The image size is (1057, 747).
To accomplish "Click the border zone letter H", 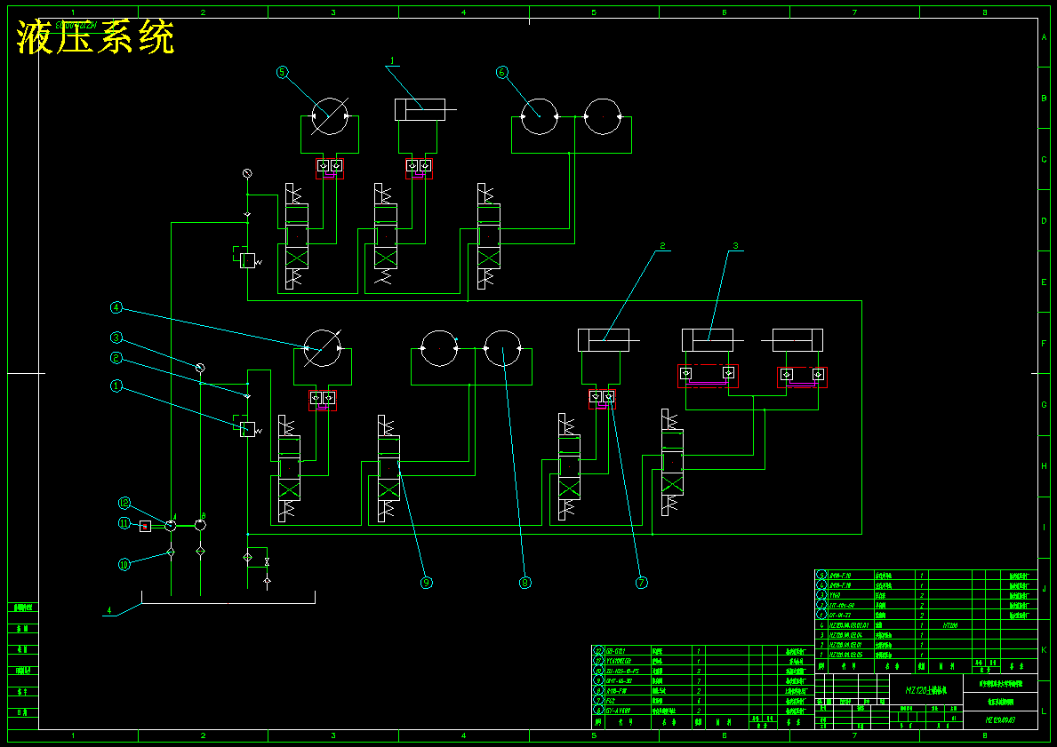I will (1045, 466).
